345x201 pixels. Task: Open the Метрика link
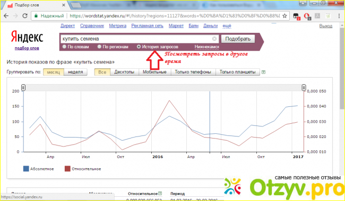[x=118, y=26]
